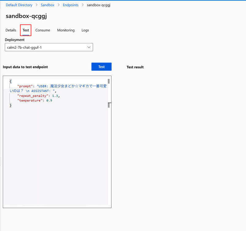Click the editor's vertical scrollbar thumb
This screenshot has height=231, width=246.
(x=109, y=81)
